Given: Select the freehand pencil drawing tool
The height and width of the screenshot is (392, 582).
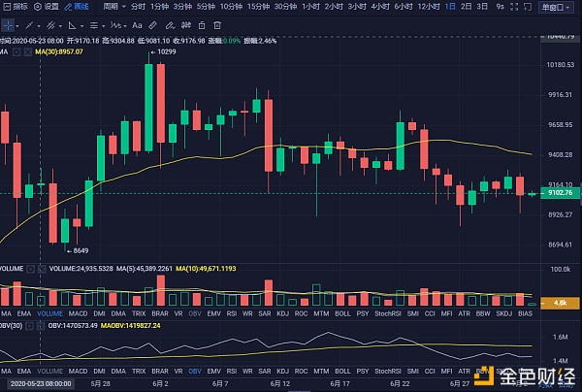Looking at the screenshot, I should point(170,25).
